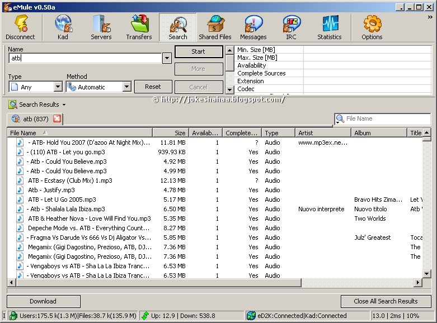Sort by Complete column header

pos(242,133)
